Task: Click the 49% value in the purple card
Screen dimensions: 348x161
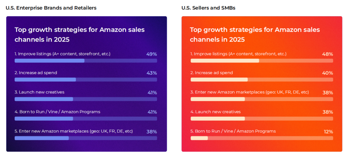Action: (152, 54)
